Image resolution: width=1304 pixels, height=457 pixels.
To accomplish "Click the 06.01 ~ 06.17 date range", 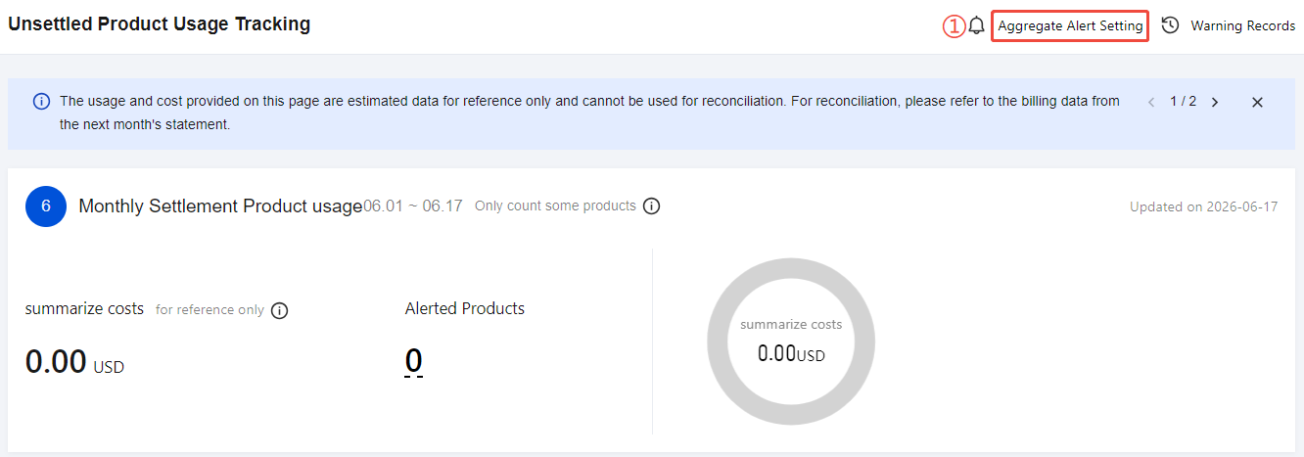I will [x=413, y=206].
